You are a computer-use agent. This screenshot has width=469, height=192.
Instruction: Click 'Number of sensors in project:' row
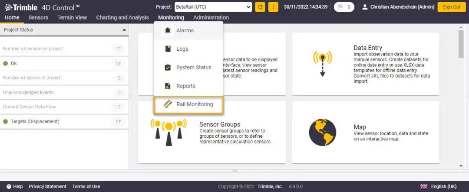(64, 49)
